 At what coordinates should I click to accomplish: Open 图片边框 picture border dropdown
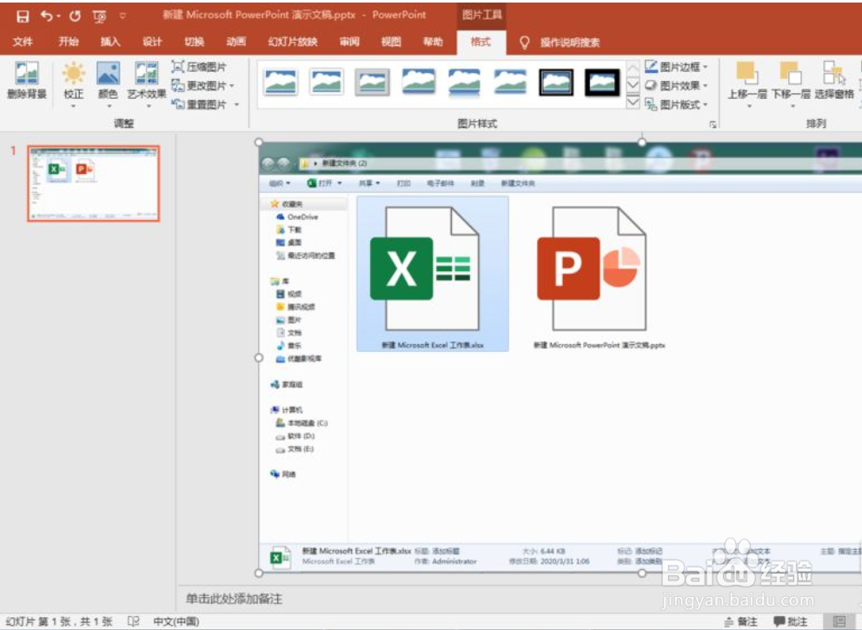(677, 67)
